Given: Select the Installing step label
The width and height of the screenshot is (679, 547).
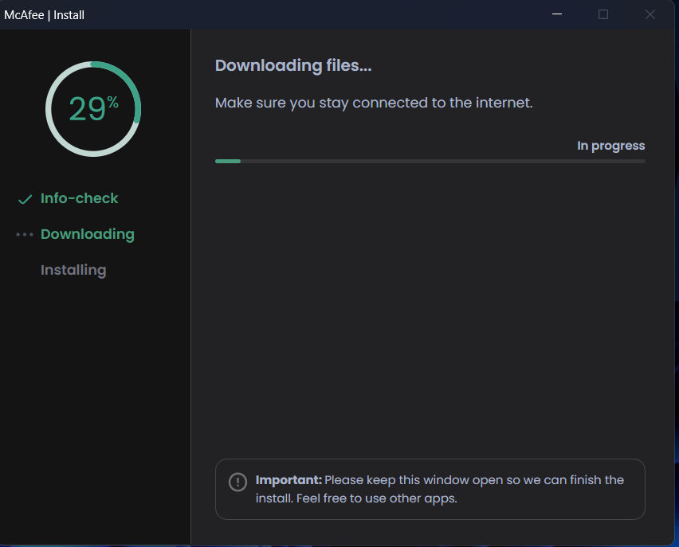Looking at the screenshot, I should click(x=73, y=270).
